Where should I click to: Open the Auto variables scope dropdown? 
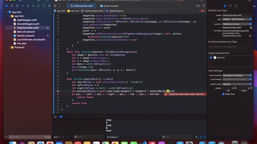tap(57, 137)
